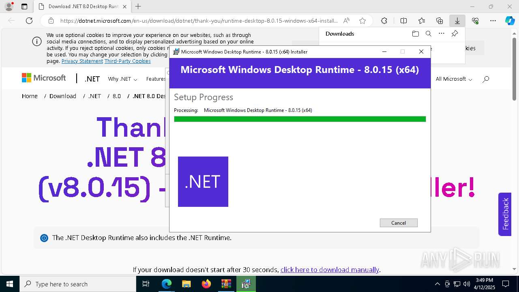Go to Home breadcrumb
The height and width of the screenshot is (292, 519).
[30, 96]
